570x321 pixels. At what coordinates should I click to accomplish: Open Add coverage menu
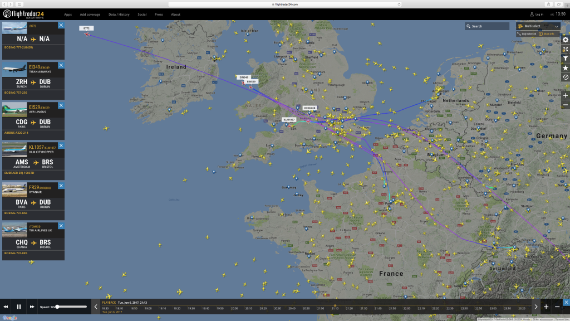point(90,14)
